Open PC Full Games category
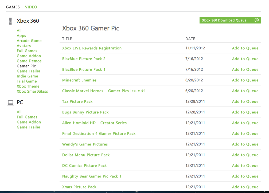 pos(27,117)
